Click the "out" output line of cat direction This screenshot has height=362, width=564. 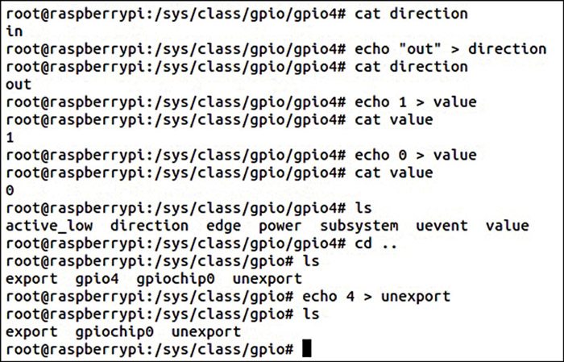[x=18, y=84]
